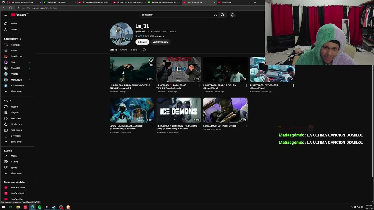Add Merry Christmas video to Watch later
Viewport: 374px width, 210px height.
click(x=151, y=60)
